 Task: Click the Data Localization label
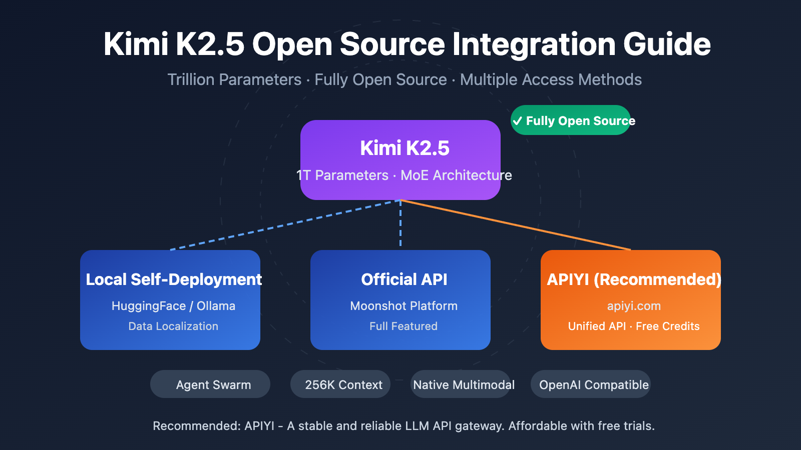click(x=173, y=326)
